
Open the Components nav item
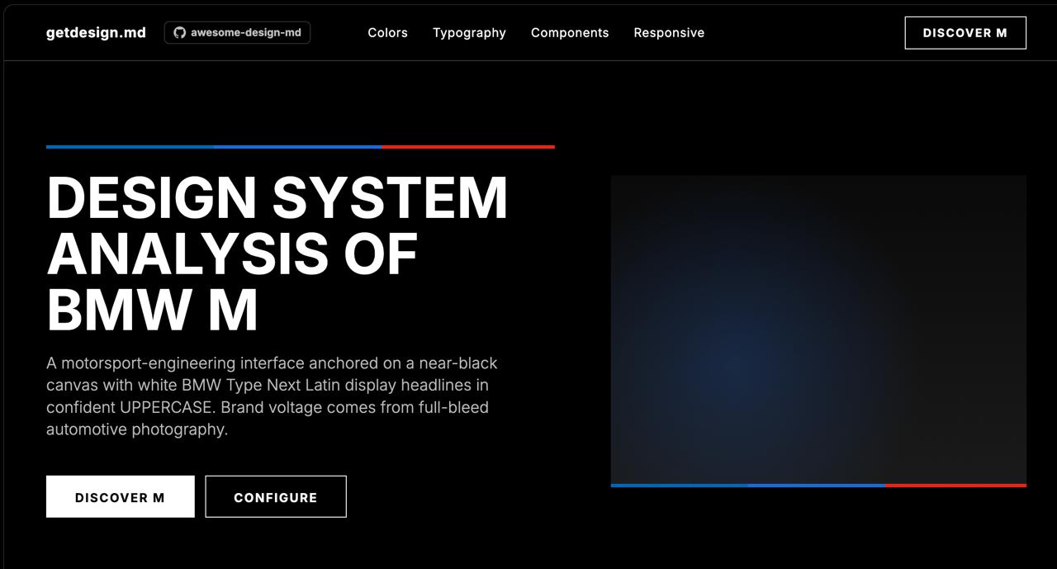pyautogui.click(x=570, y=33)
